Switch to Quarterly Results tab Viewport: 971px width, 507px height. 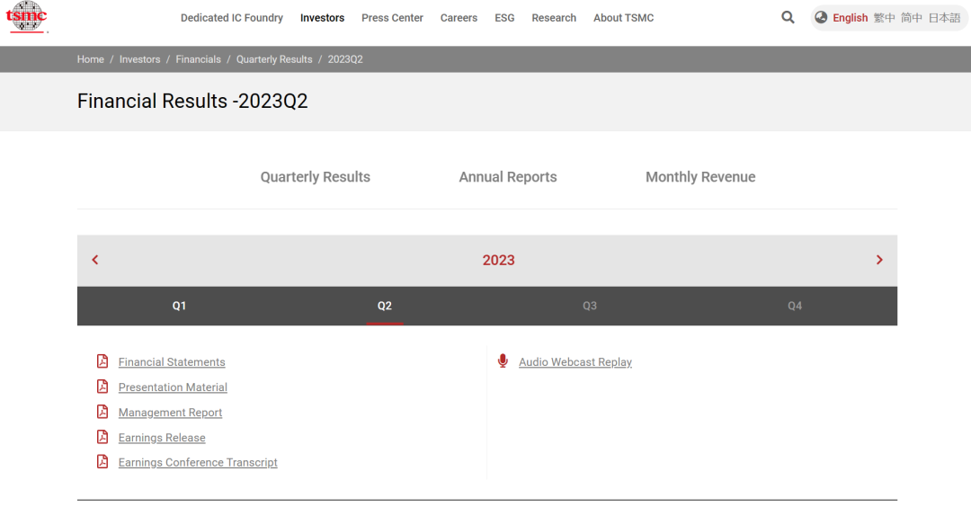tap(316, 177)
